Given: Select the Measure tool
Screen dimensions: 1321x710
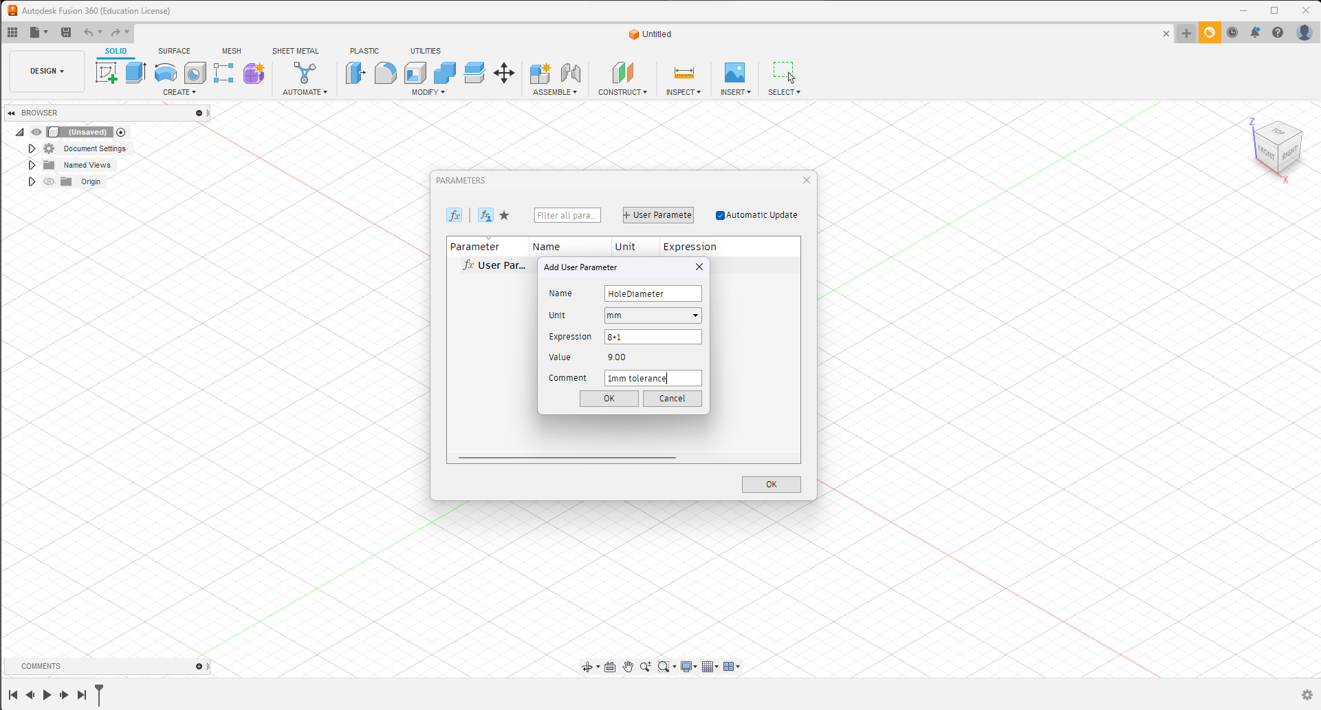Looking at the screenshot, I should coord(684,73).
